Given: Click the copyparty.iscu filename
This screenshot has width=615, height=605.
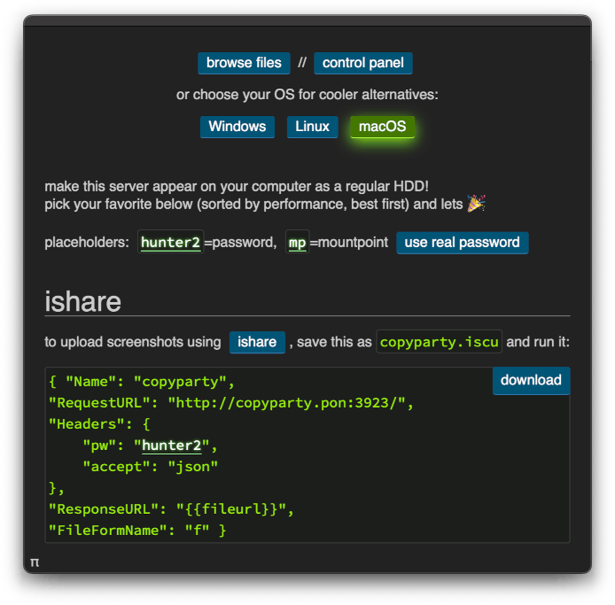Looking at the screenshot, I should coord(439,342).
